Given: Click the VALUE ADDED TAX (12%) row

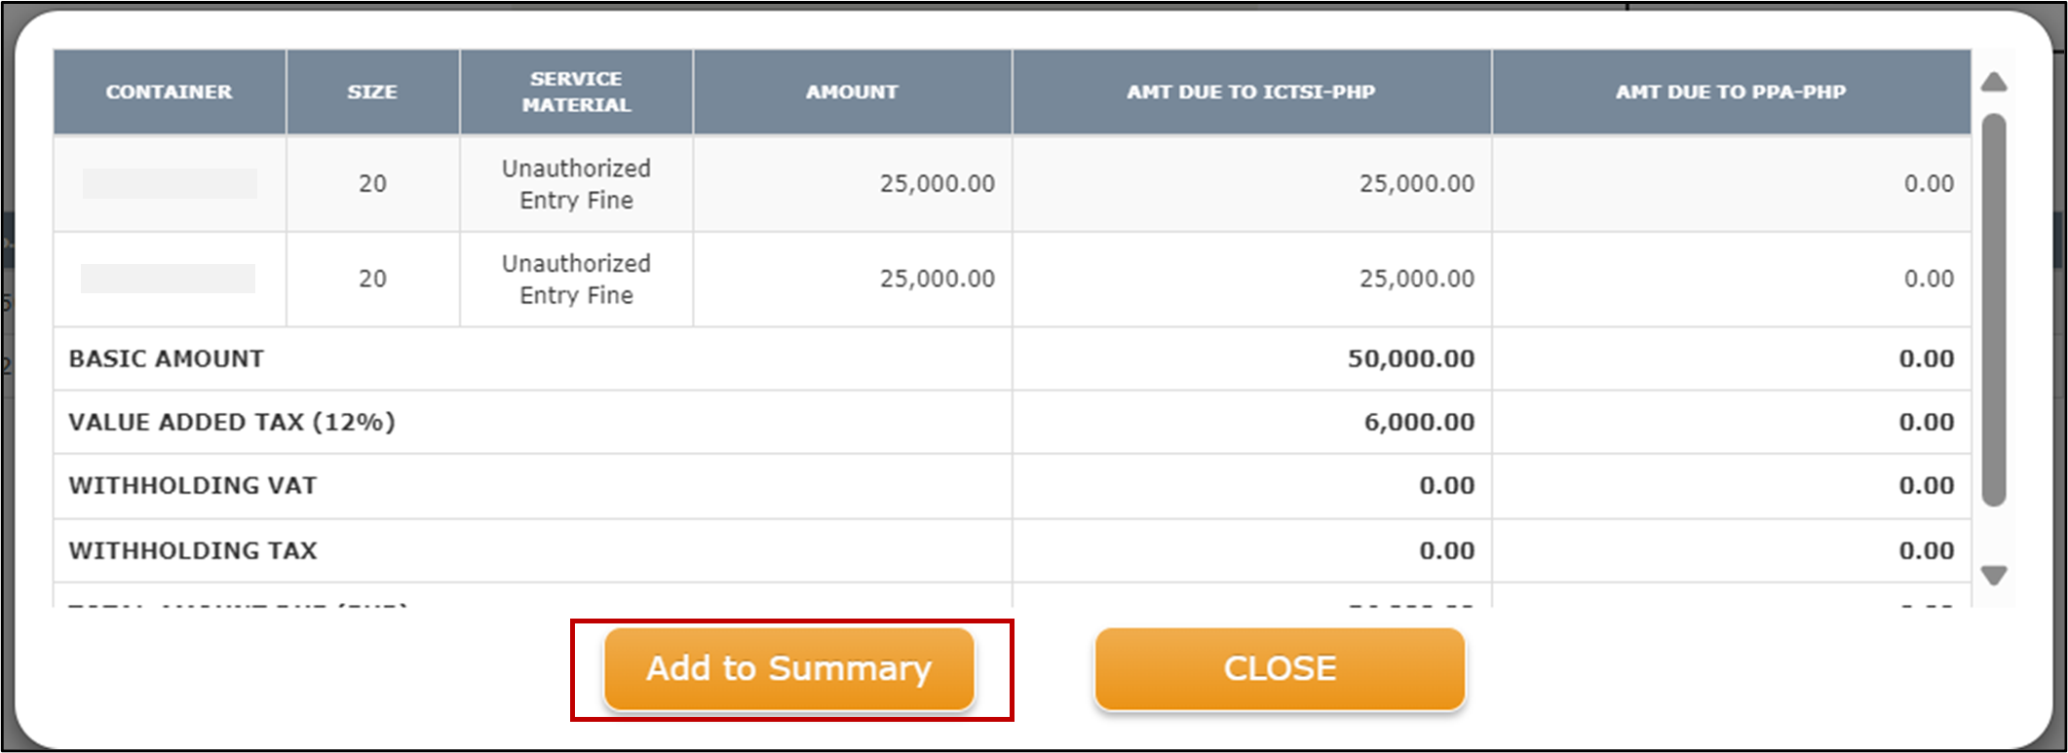Looking at the screenshot, I should tap(231, 422).
